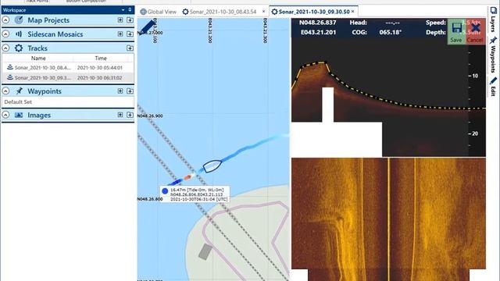Image resolution: width=500 pixels, height=281 pixels.
Task: Click the boat position marker on map
Action: click(x=212, y=166)
